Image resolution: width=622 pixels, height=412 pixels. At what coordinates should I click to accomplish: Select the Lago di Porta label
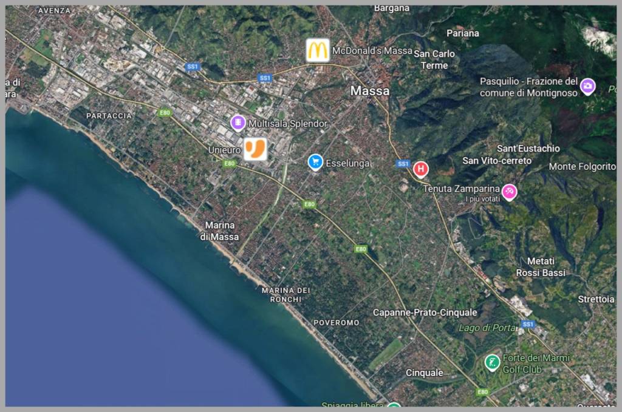click(487, 328)
